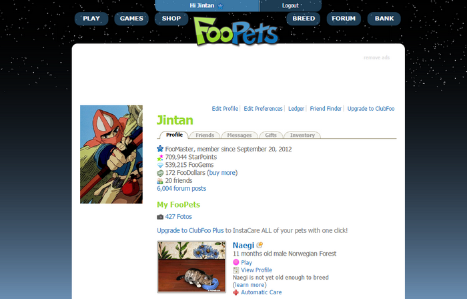
Task: Click the camera icon beside 427 Fotos
Action: (x=160, y=217)
